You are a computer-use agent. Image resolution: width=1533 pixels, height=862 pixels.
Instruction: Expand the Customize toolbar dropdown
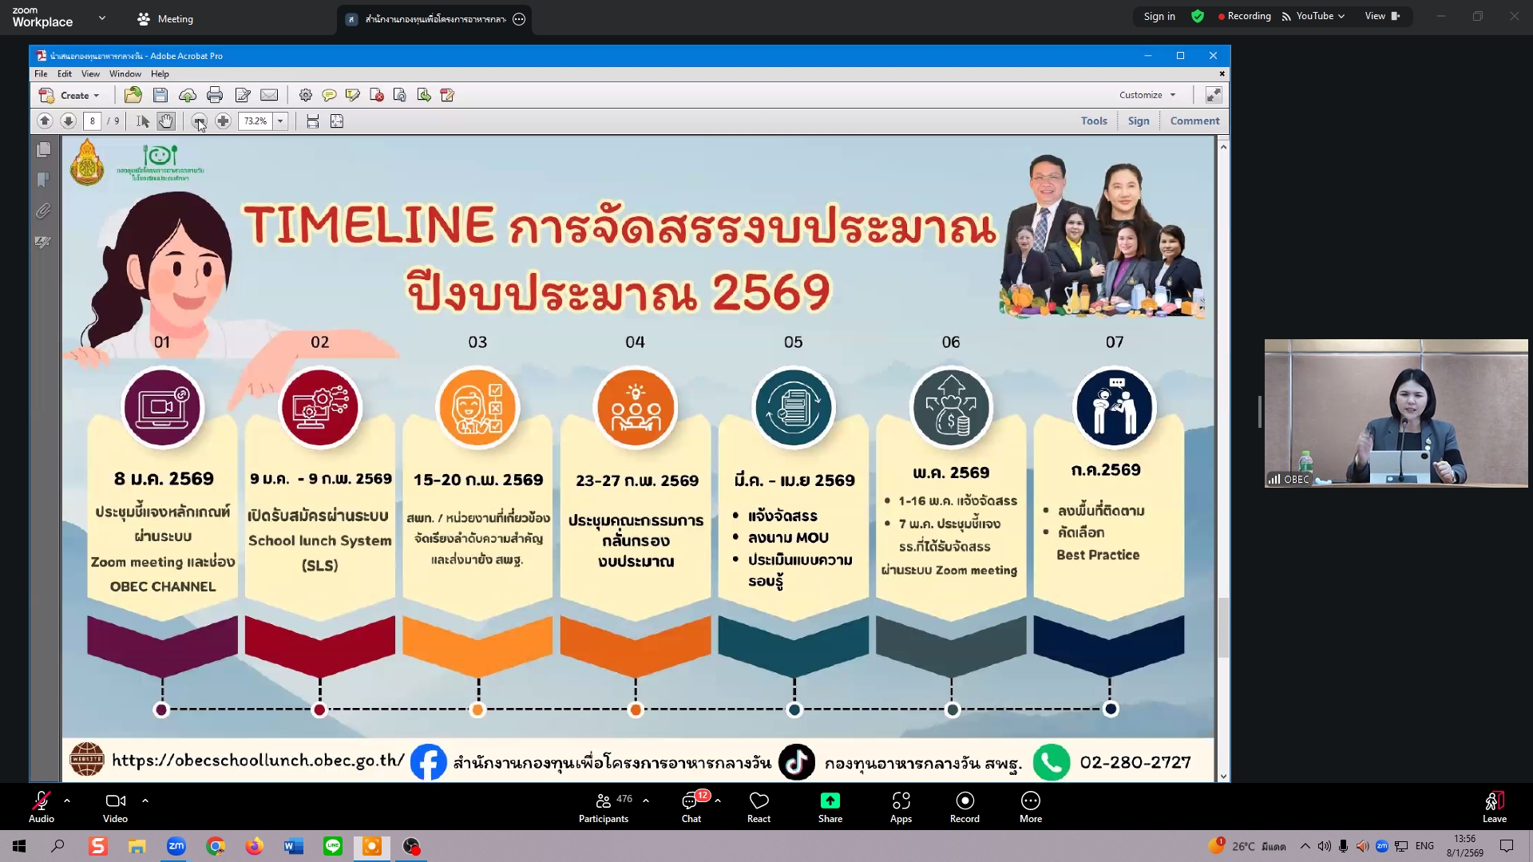[x=1147, y=95]
